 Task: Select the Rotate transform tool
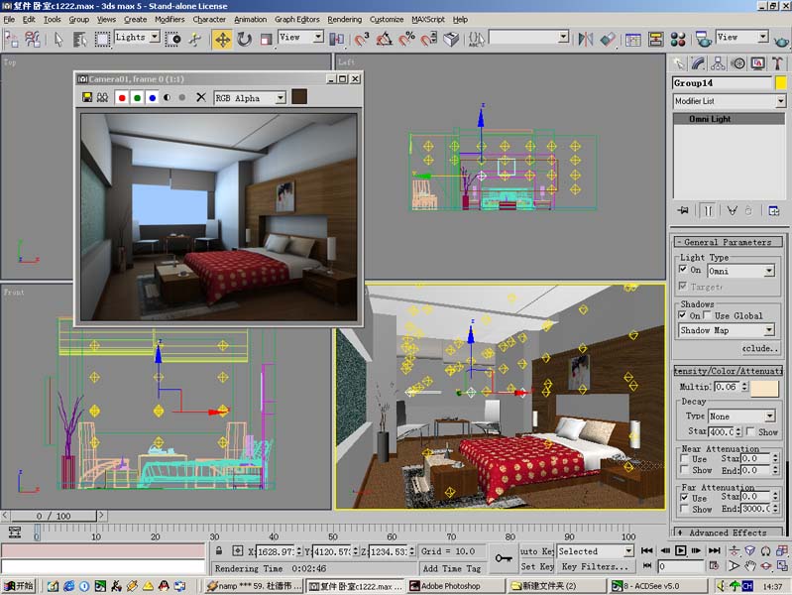pyautogui.click(x=245, y=39)
